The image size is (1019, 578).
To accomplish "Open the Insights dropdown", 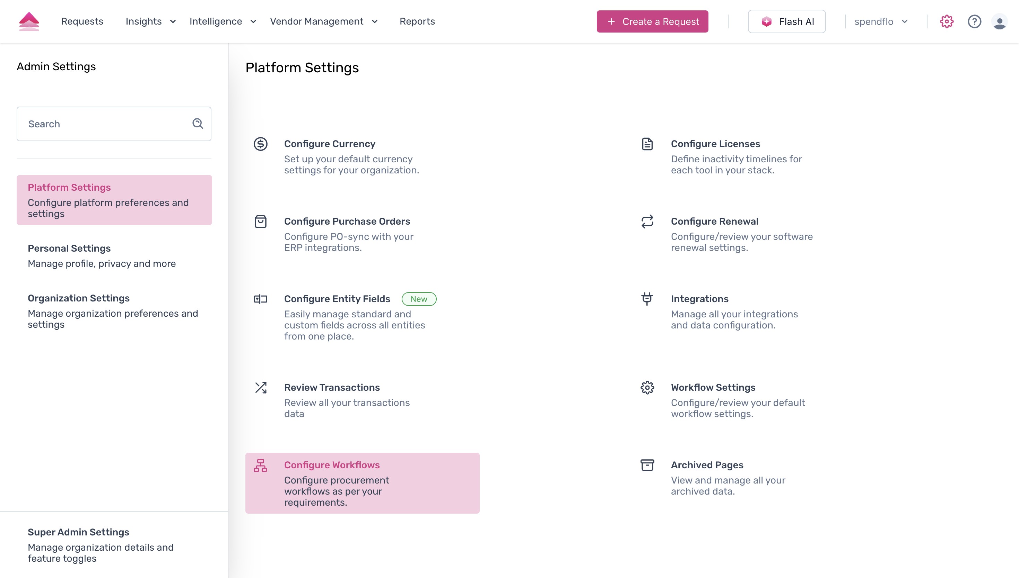I will click(150, 21).
